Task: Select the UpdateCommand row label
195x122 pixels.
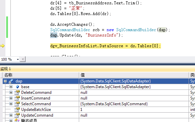Action: point(37,115)
